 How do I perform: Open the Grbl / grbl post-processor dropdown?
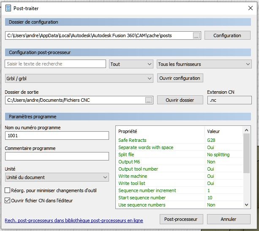[x=79, y=79]
